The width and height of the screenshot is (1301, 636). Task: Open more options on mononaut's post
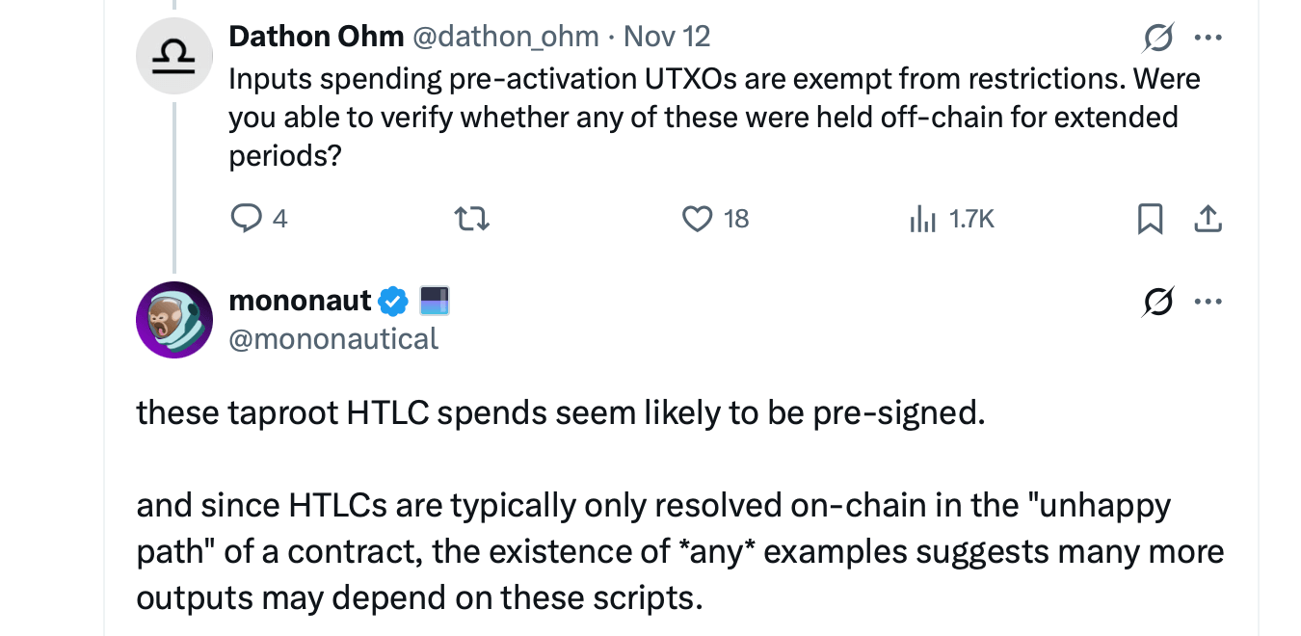tap(1208, 303)
